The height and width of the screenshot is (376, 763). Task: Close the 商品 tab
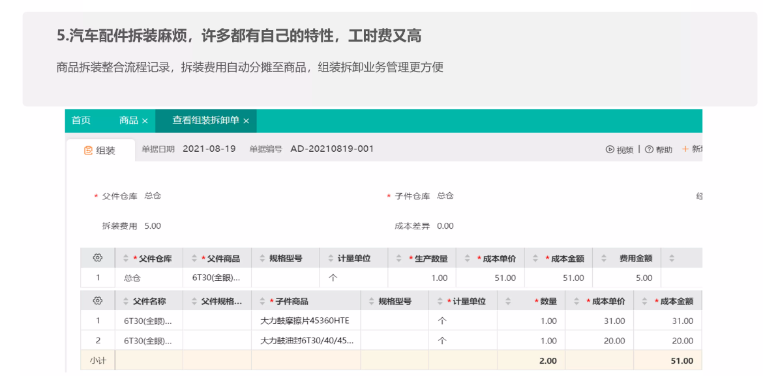coord(145,121)
